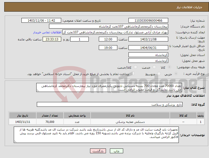Click the توضیحات خریدار notes textarea
The width and height of the screenshot is (209, 158).
coord(96,135)
